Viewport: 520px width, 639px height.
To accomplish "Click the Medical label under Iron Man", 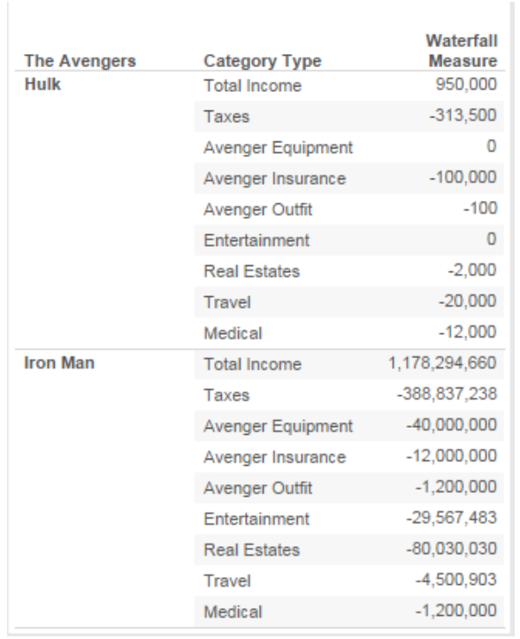I will 233,612.
